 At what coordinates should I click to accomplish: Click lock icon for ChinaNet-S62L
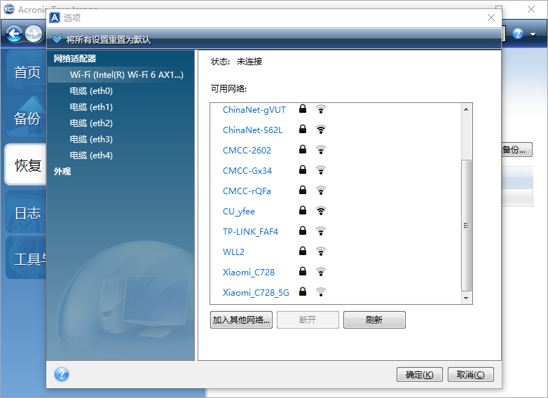[303, 129]
